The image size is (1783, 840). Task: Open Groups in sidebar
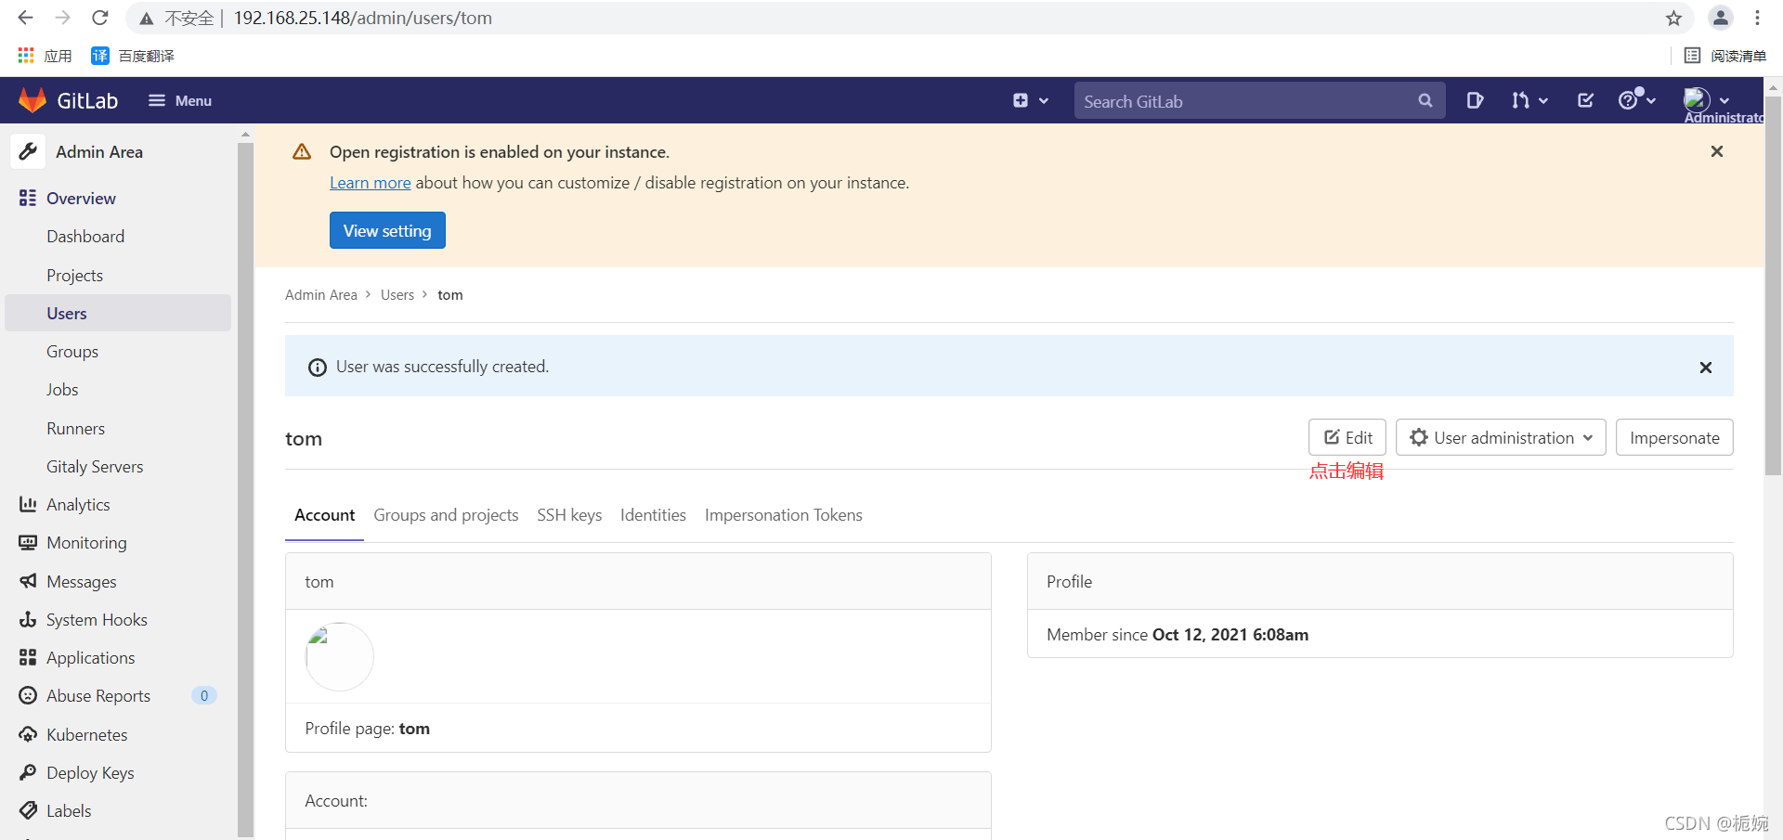pos(72,352)
